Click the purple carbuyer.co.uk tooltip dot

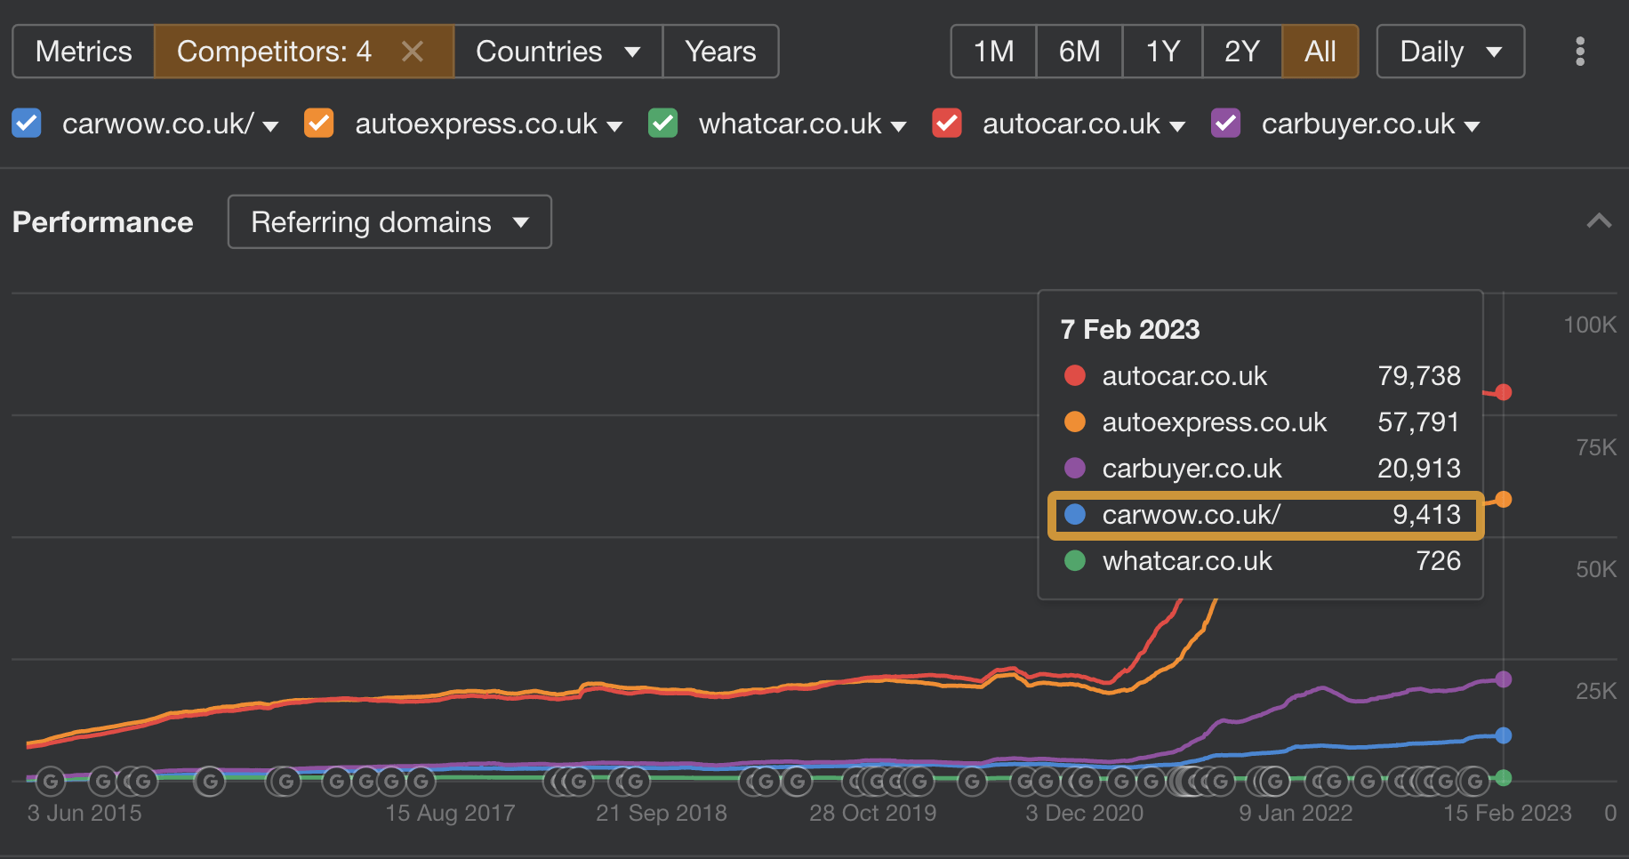tap(1074, 468)
